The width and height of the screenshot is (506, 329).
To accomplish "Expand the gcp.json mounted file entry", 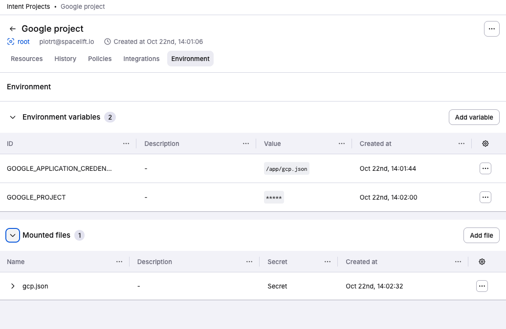I will [13, 286].
